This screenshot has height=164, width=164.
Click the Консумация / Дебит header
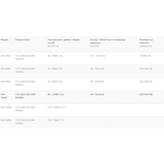tap(64, 43)
